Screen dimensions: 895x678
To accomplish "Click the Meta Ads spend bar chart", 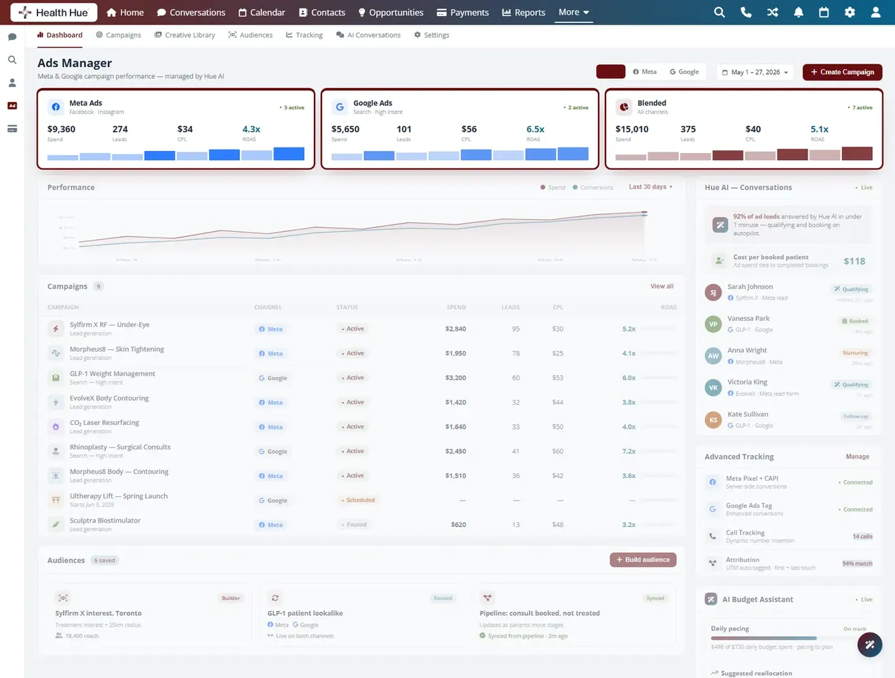I will tap(176, 154).
